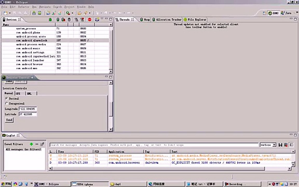The image size is (299, 187).
Task: Click the Start Method Profiling icon
Action: point(82,19)
